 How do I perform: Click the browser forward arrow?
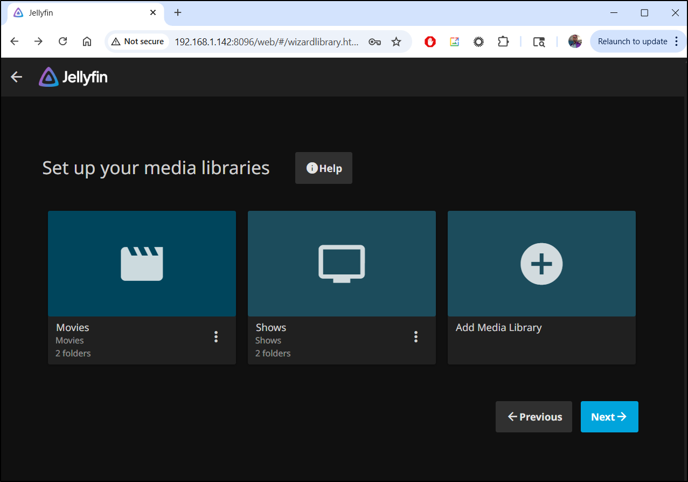pos(38,42)
